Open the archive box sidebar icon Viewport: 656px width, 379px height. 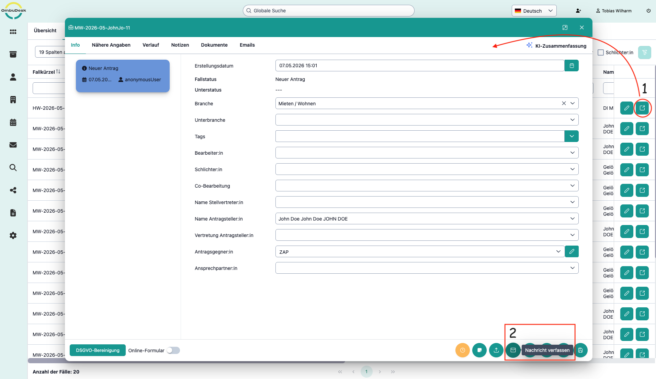(13, 54)
